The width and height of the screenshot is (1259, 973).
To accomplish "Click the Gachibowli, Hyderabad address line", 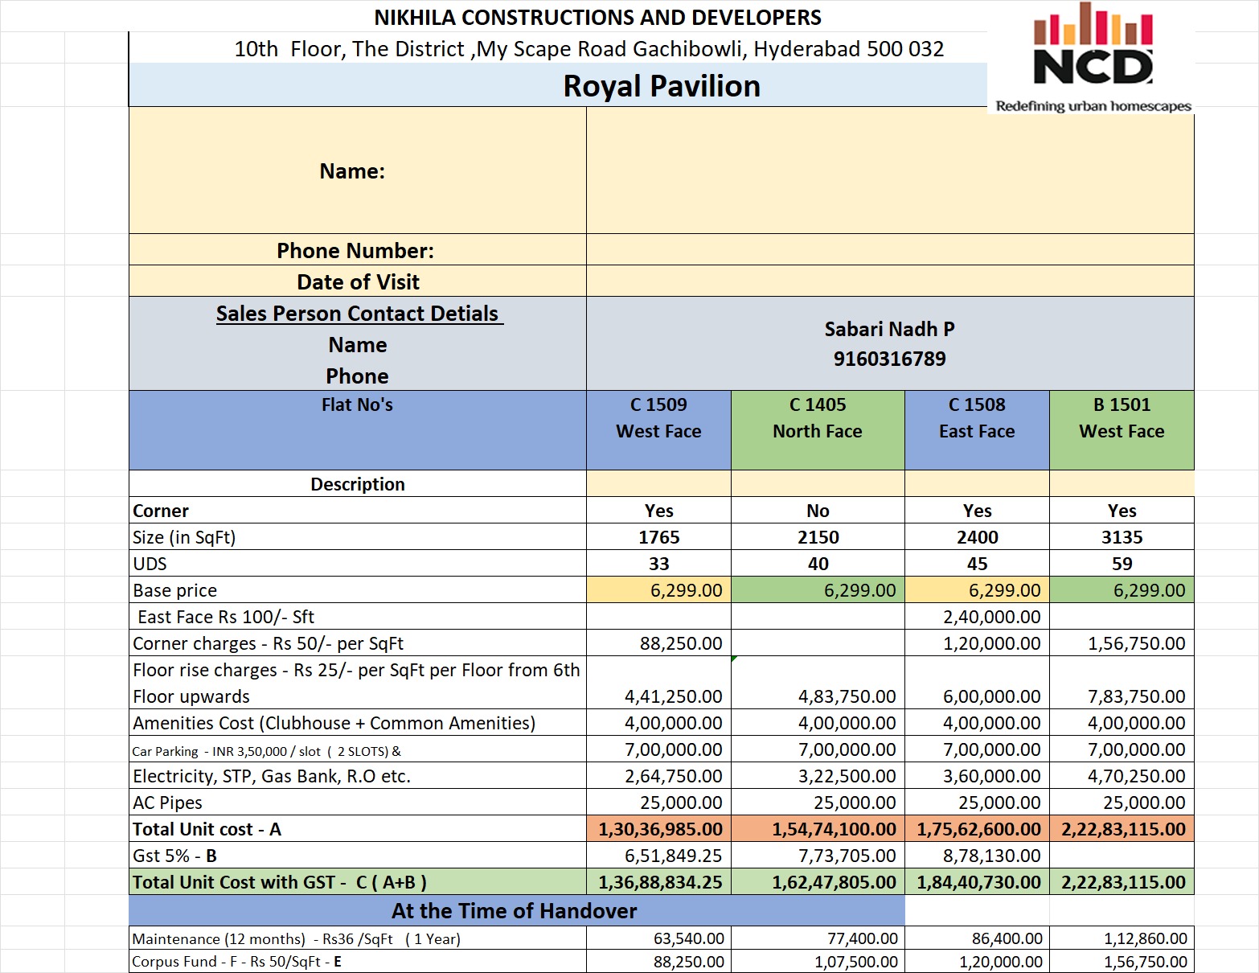I will 589,49.
